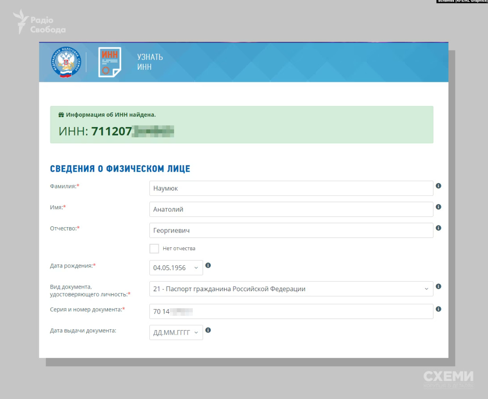This screenshot has width=488, height=399.
Task: Click the Federal Tax Service emblem logo
Action: click(66, 62)
